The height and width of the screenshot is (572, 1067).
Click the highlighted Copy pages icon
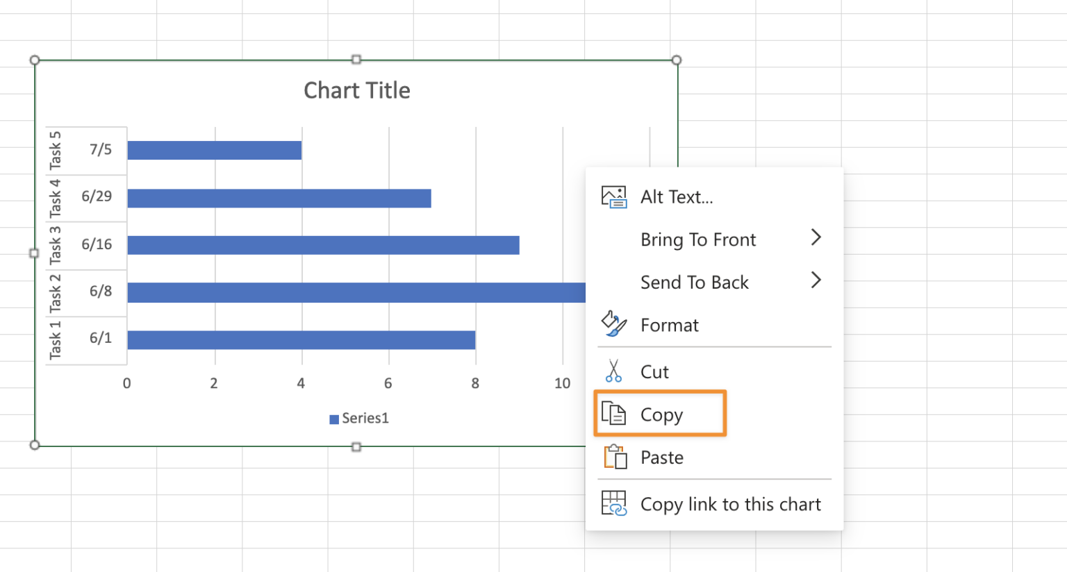(615, 413)
